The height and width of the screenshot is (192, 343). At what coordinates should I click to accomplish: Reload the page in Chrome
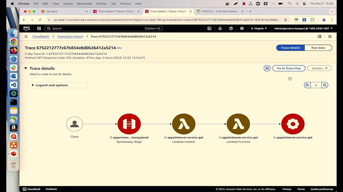(x=40, y=20)
